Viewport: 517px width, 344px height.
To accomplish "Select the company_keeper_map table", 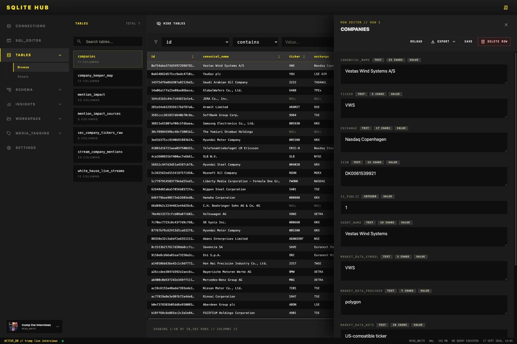I will coord(108,78).
